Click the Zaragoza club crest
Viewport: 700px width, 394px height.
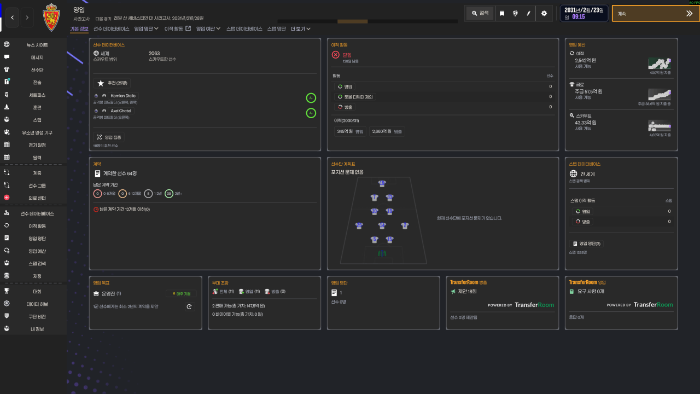point(51,17)
